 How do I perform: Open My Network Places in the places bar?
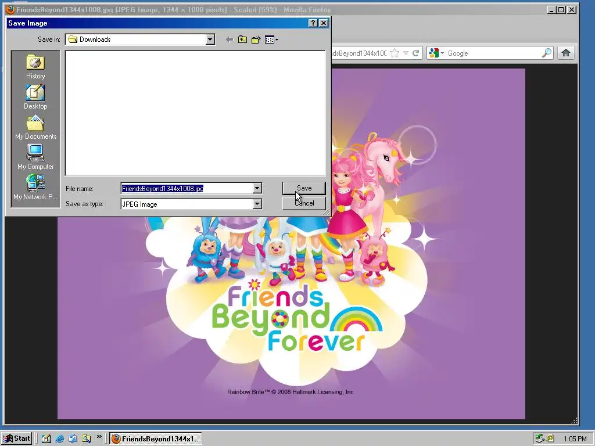[35, 188]
